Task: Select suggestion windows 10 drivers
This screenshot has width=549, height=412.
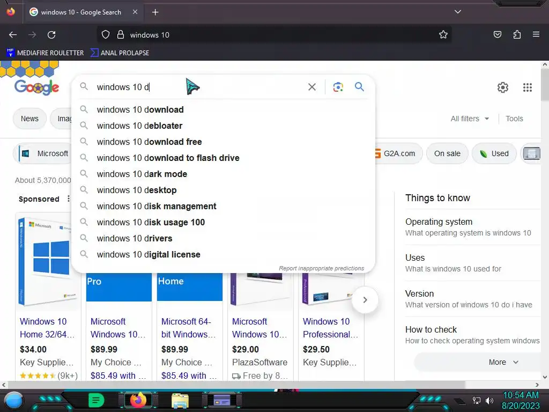Action: [x=223, y=239]
